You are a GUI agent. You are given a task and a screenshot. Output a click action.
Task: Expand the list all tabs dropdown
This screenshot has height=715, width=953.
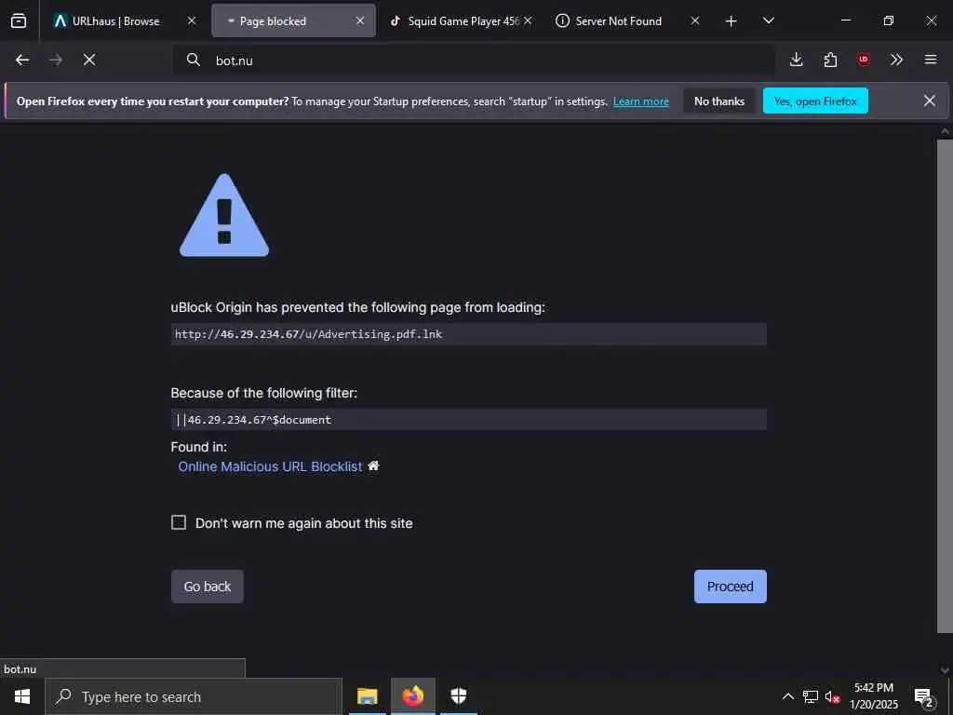tap(768, 20)
